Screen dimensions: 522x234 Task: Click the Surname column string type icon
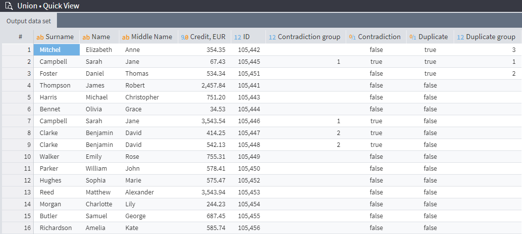click(40, 37)
